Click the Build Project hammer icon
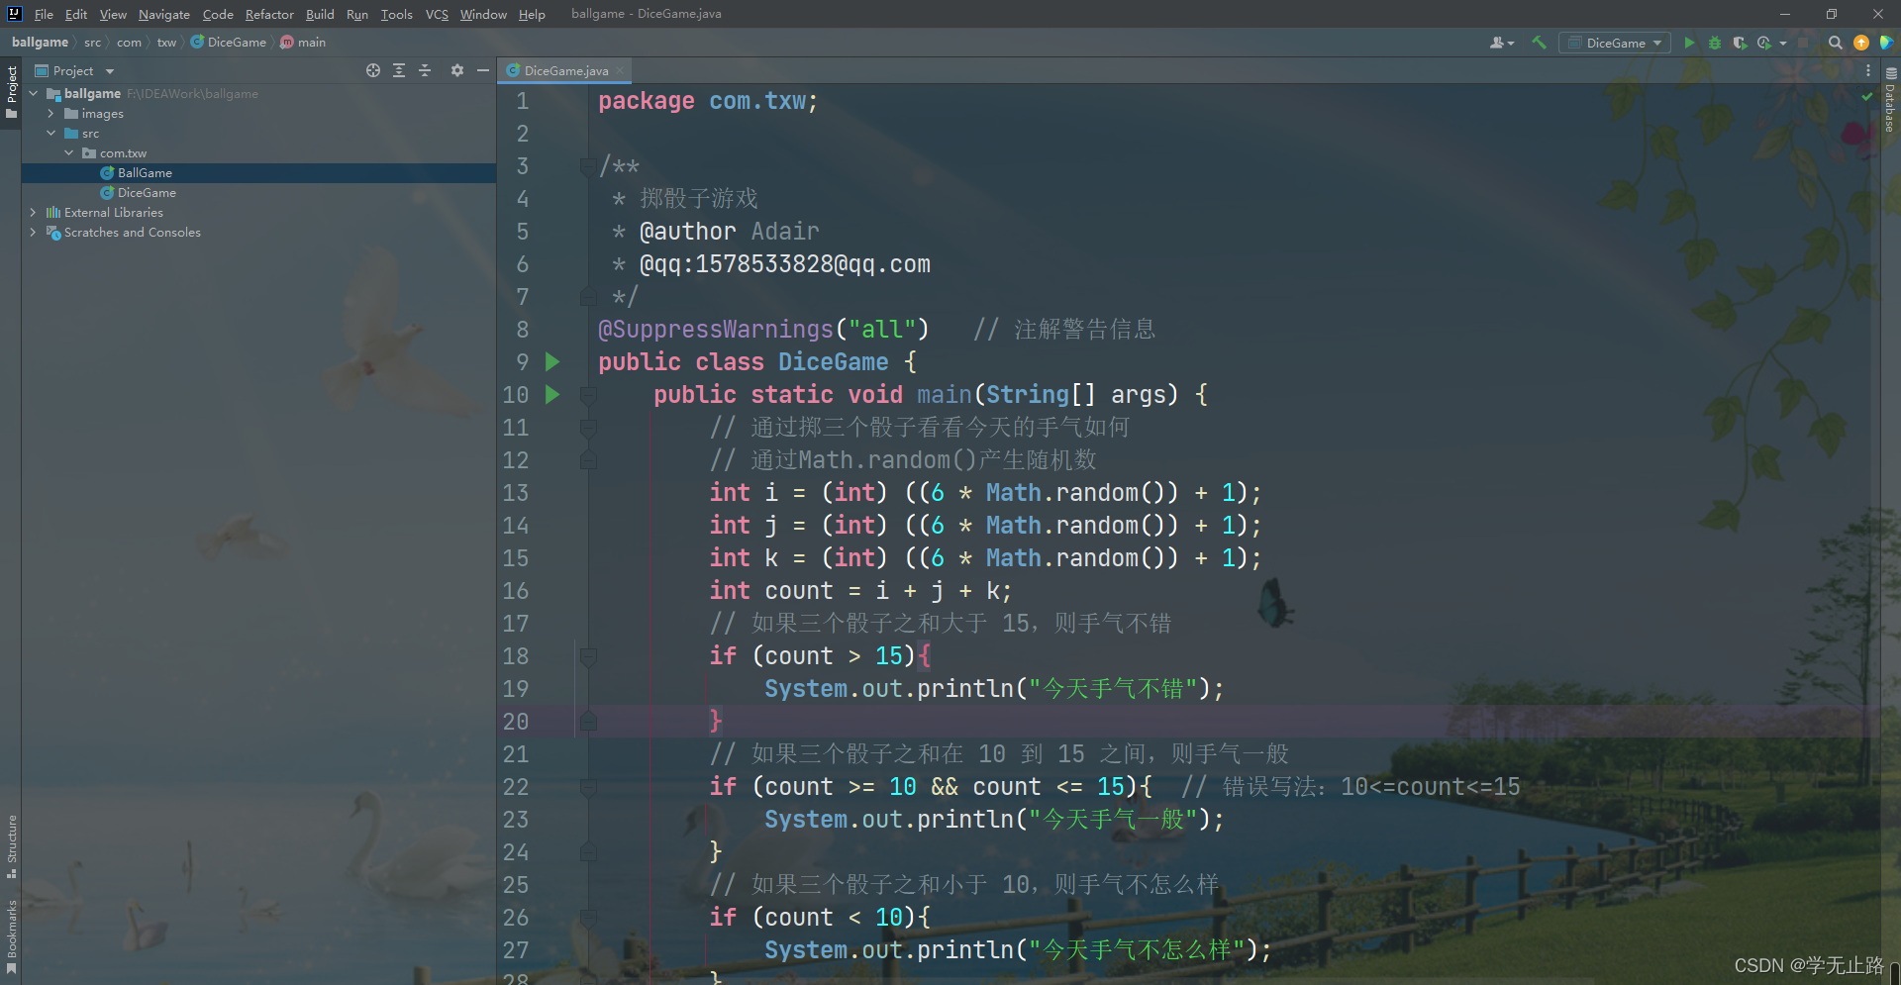The height and width of the screenshot is (985, 1901). tap(1539, 43)
